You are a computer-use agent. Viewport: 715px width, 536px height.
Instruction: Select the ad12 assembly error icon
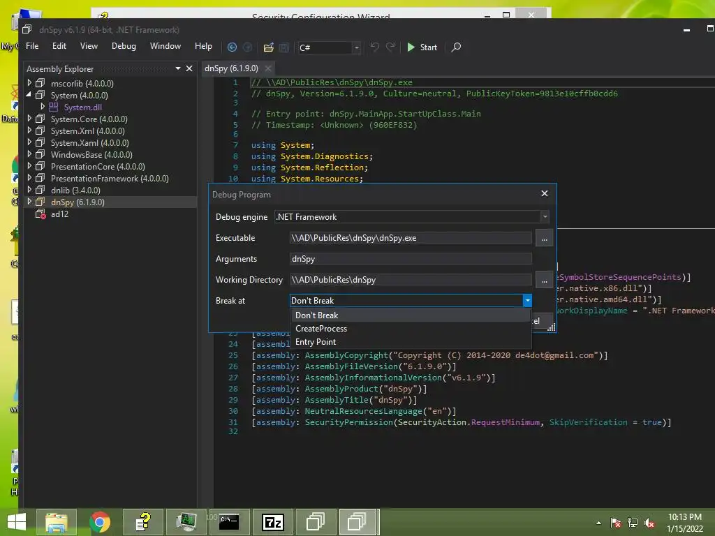[x=40, y=214]
